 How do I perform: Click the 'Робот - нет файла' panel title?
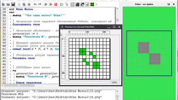(144, 4)
